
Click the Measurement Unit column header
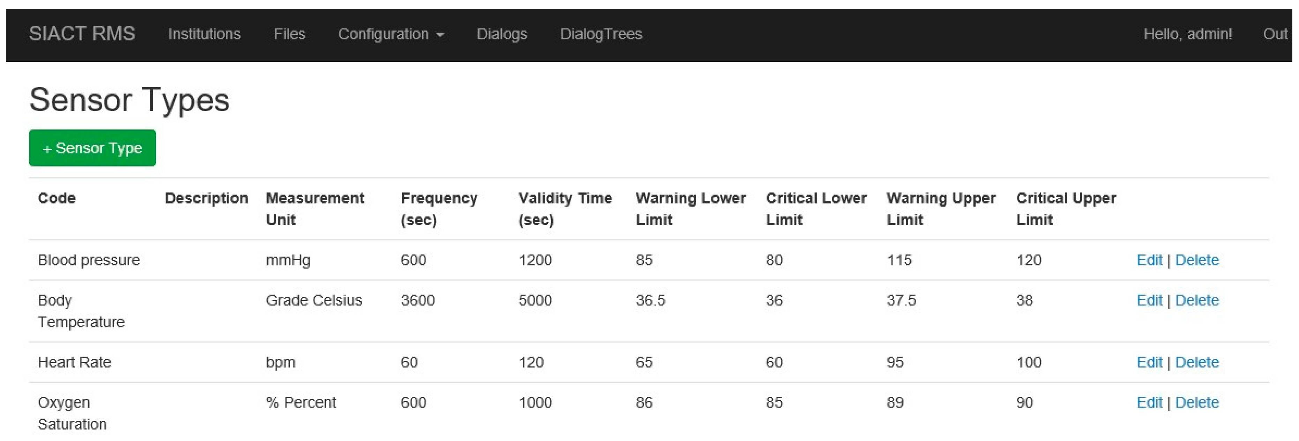click(x=315, y=209)
